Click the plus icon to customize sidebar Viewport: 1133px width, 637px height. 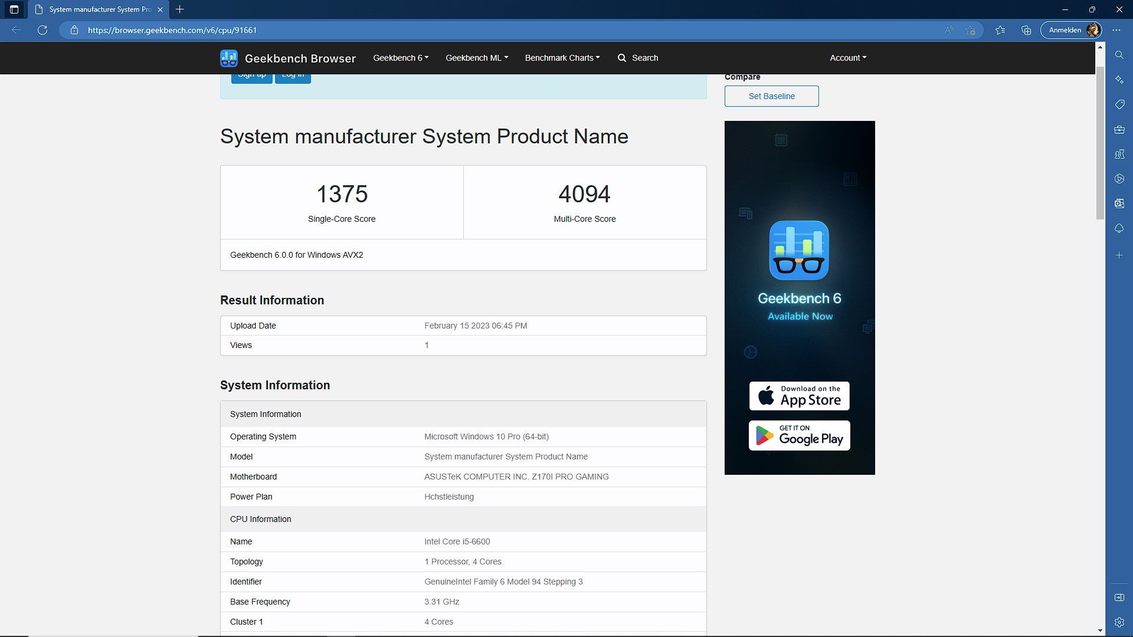[1119, 255]
